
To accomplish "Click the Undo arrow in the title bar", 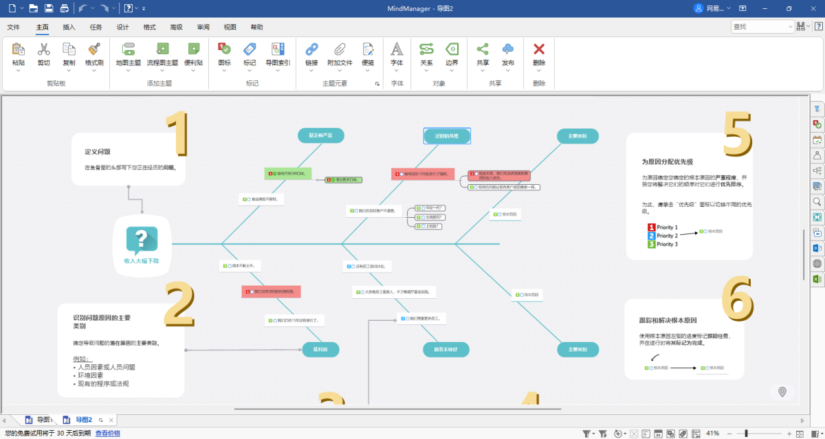I will 82,8.
